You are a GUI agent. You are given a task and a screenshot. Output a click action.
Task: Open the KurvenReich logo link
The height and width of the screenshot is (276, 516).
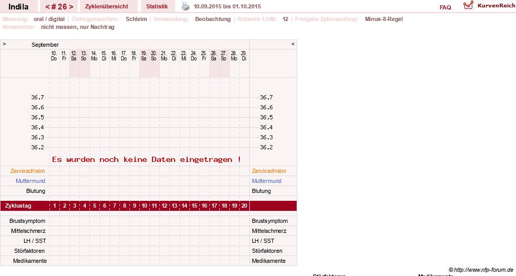point(489,6)
